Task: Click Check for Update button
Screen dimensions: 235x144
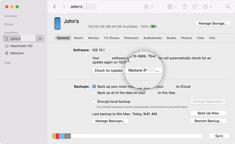Action: click(108, 71)
